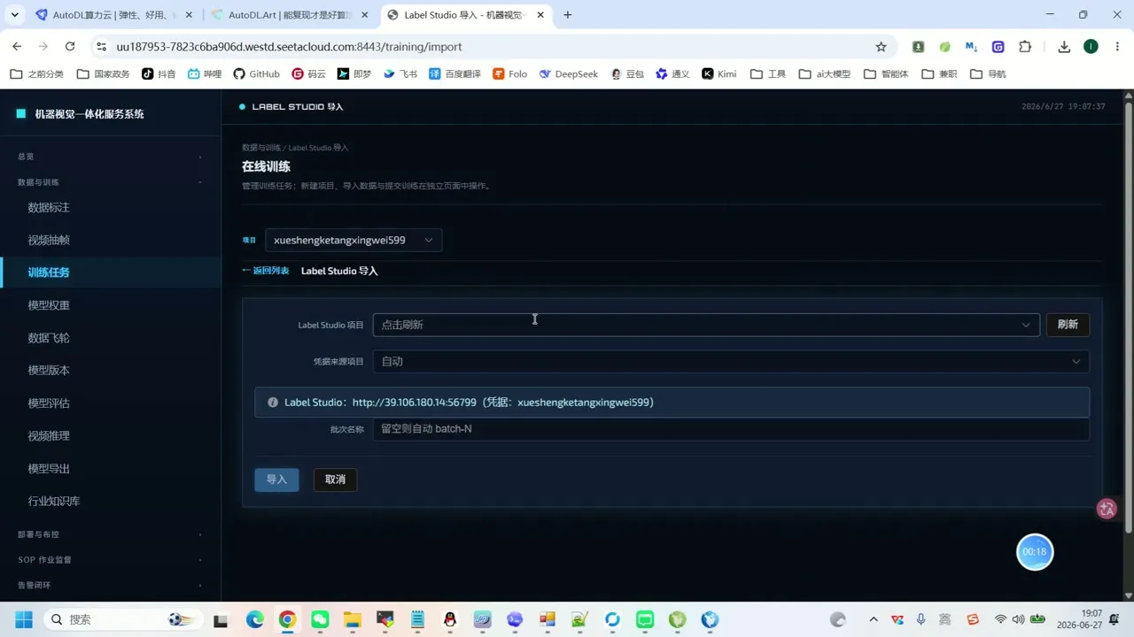The image size is (1134, 637).
Task: Open the Folo bookmark
Action: [x=510, y=73]
